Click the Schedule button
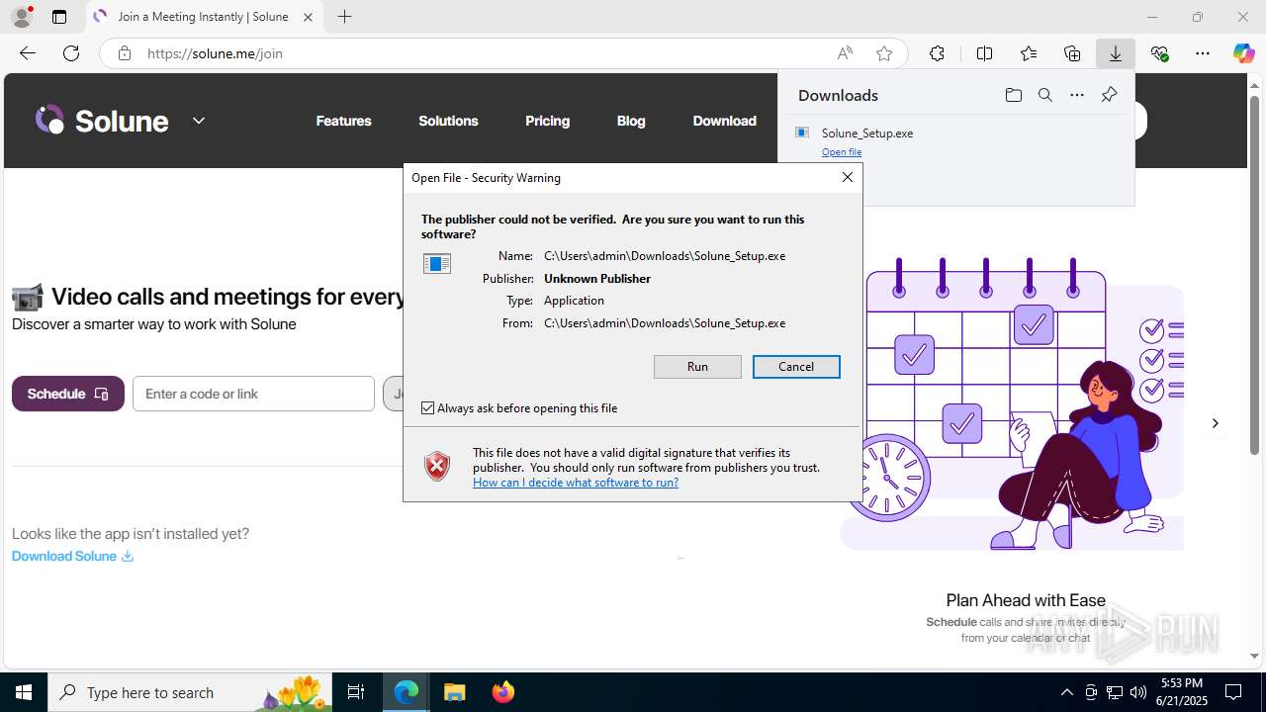This screenshot has height=712, width=1266. pyautogui.click(x=68, y=394)
